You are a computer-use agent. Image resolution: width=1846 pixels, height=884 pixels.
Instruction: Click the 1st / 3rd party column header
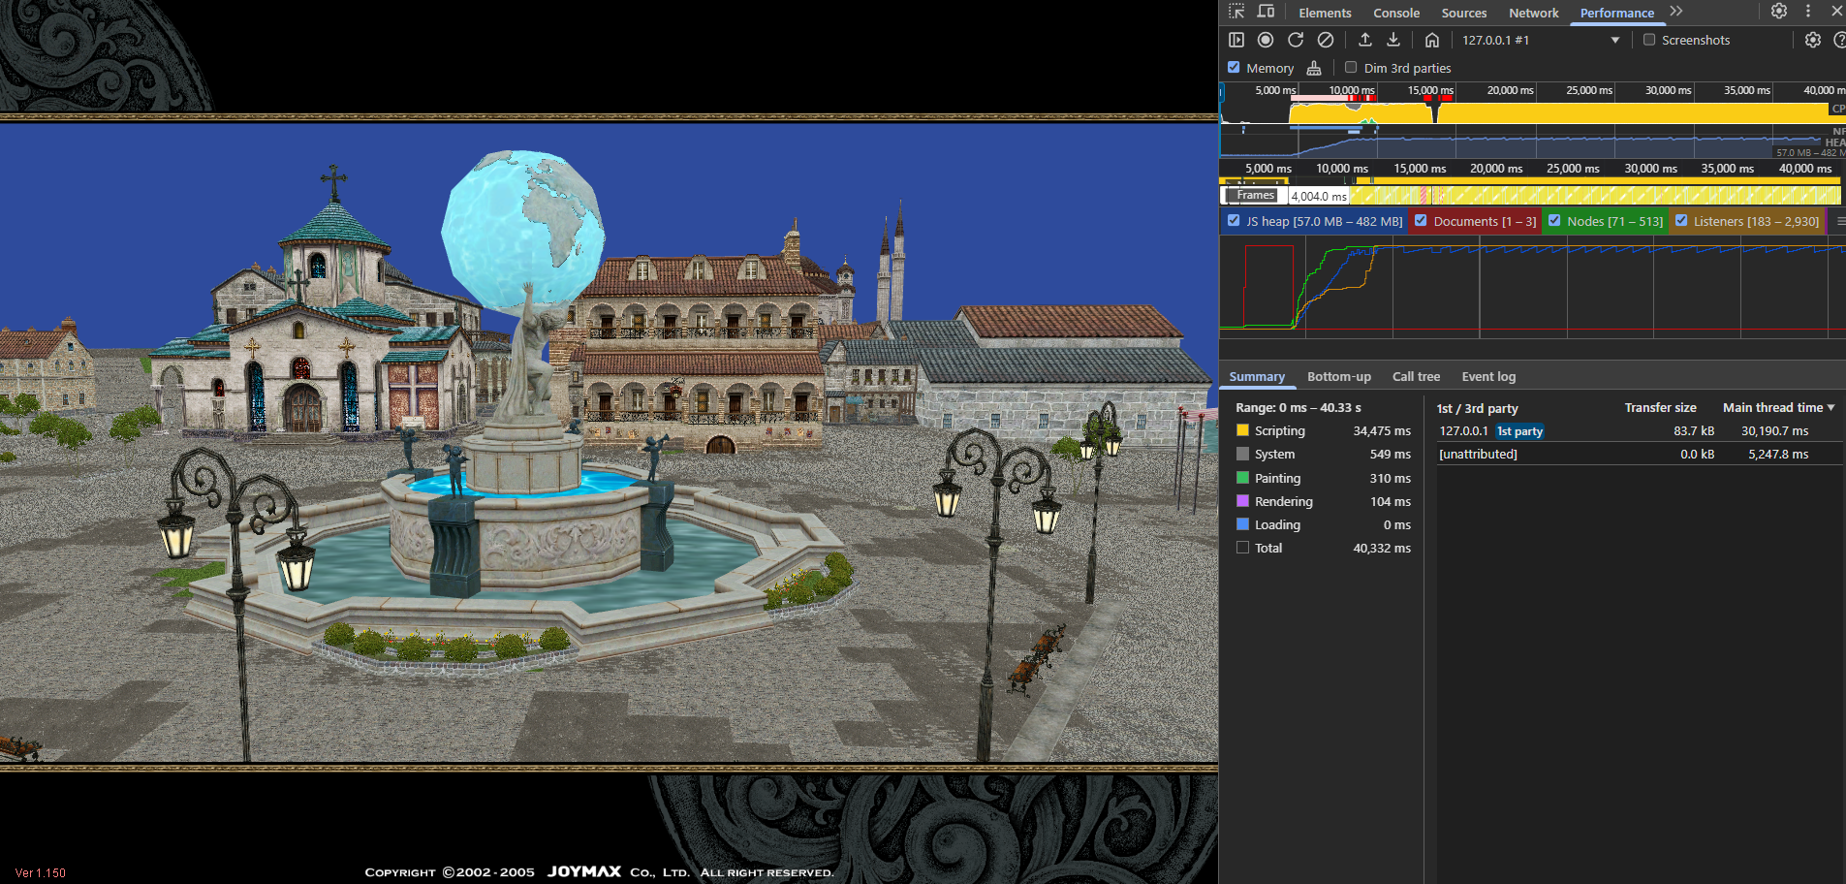pyautogui.click(x=1477, y=408)
